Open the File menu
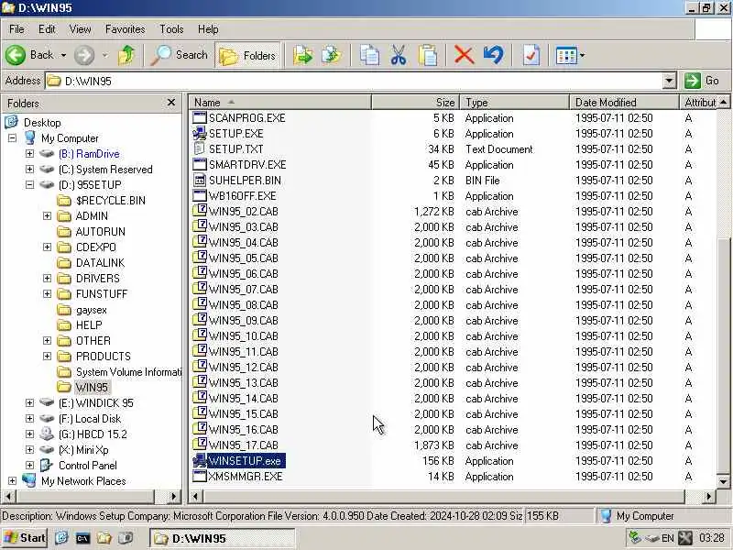 pyautogui.click(x=16, y=29)
